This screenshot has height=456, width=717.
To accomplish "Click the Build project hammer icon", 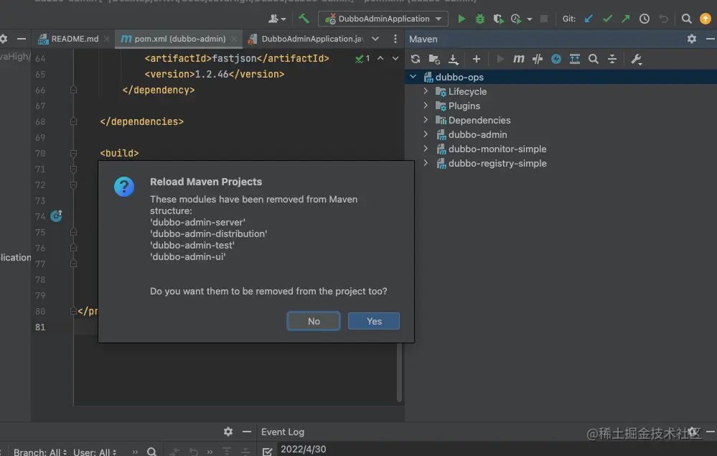I will [x=304, y=18].
